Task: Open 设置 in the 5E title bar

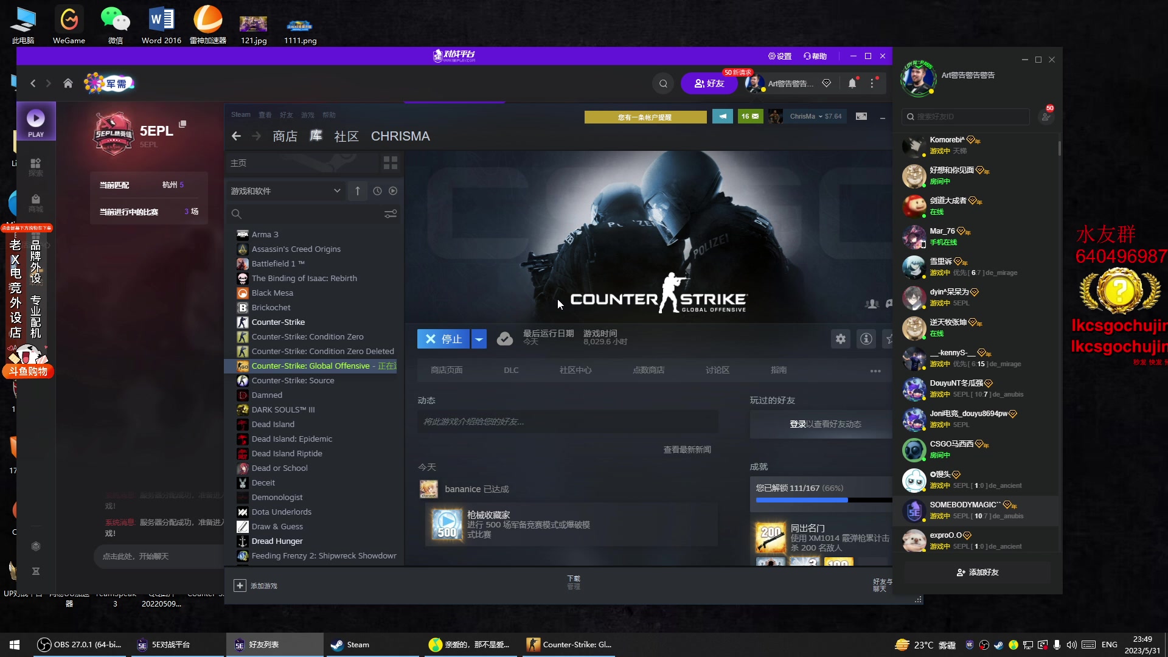Action: coord(780,56)
